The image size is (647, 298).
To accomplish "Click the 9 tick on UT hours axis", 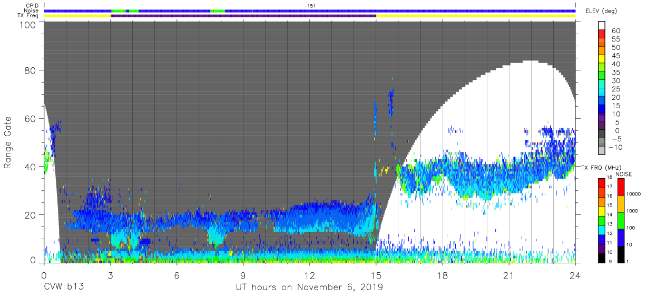I will [243, 275].
